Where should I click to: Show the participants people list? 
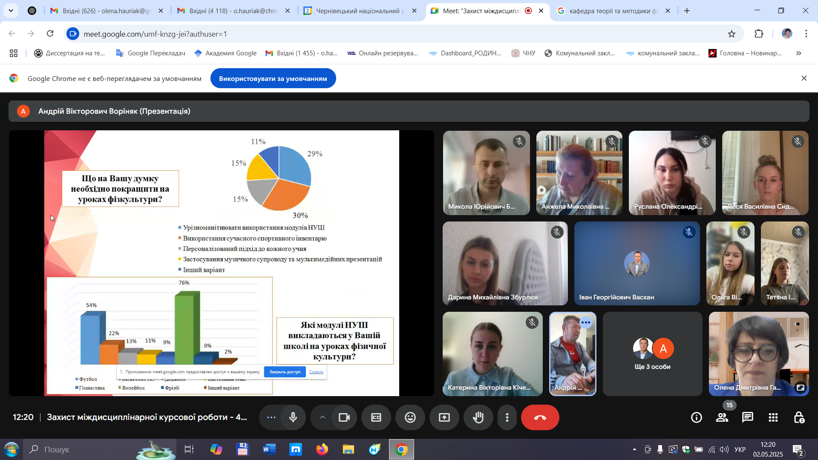722,417
